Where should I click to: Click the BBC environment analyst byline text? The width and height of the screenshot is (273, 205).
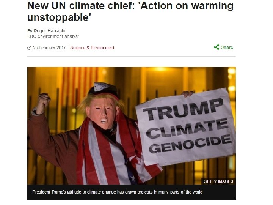(x=53, y=36)
